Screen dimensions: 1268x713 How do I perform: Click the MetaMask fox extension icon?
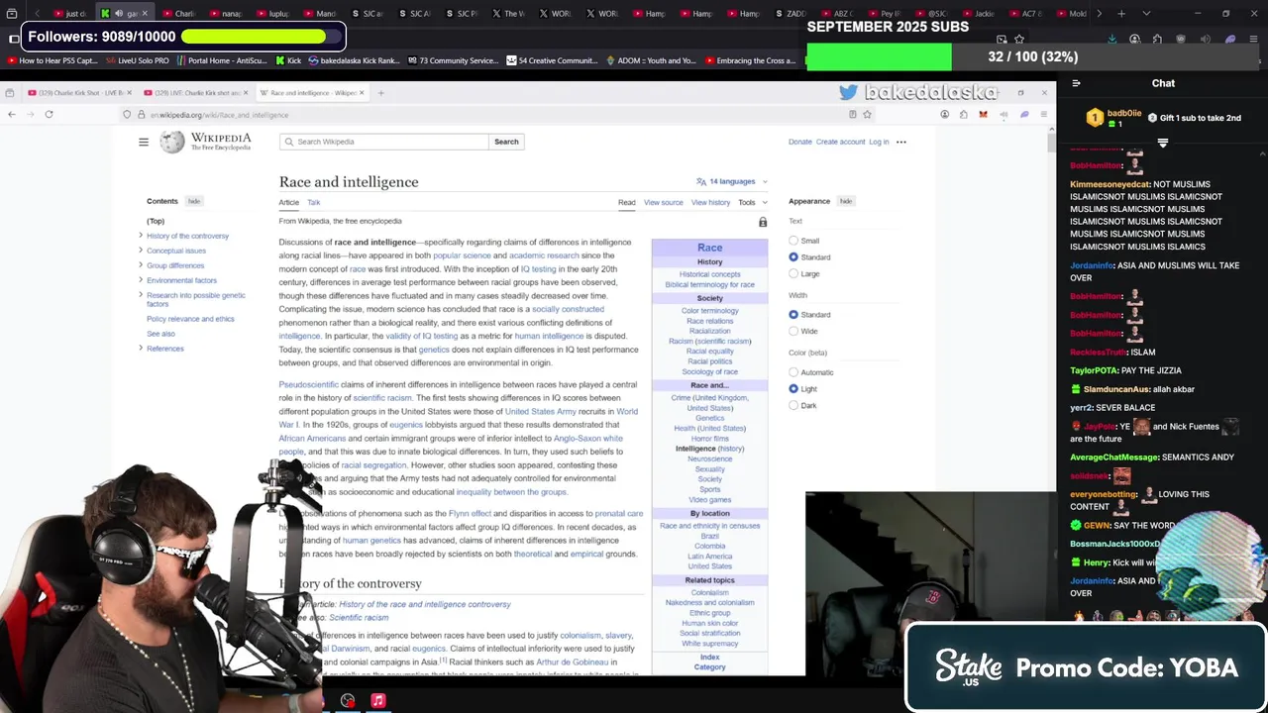(983, 115)
